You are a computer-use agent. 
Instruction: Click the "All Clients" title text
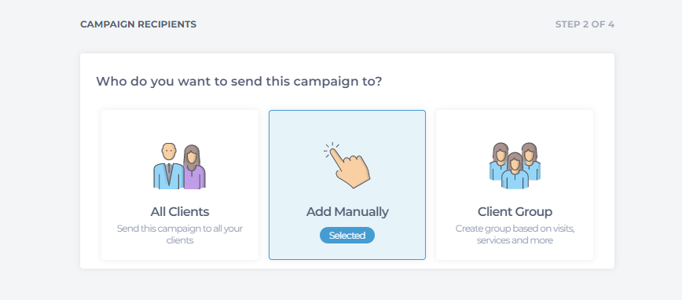pyautogui.click(x=180, y=212)
